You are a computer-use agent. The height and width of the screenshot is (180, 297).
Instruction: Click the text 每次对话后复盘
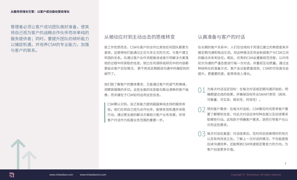pos(219,133)
